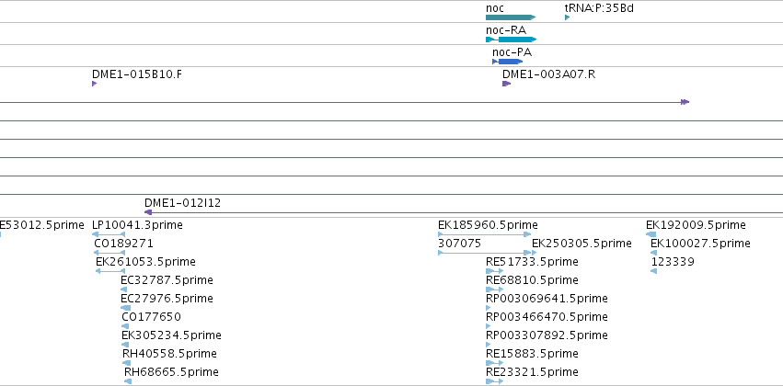Select the EK100027.5prime label

700,244
